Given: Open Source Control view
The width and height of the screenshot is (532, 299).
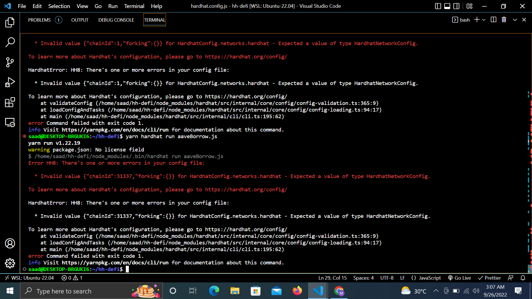Looking at the screenshot, I should click(x=10, y=62).
